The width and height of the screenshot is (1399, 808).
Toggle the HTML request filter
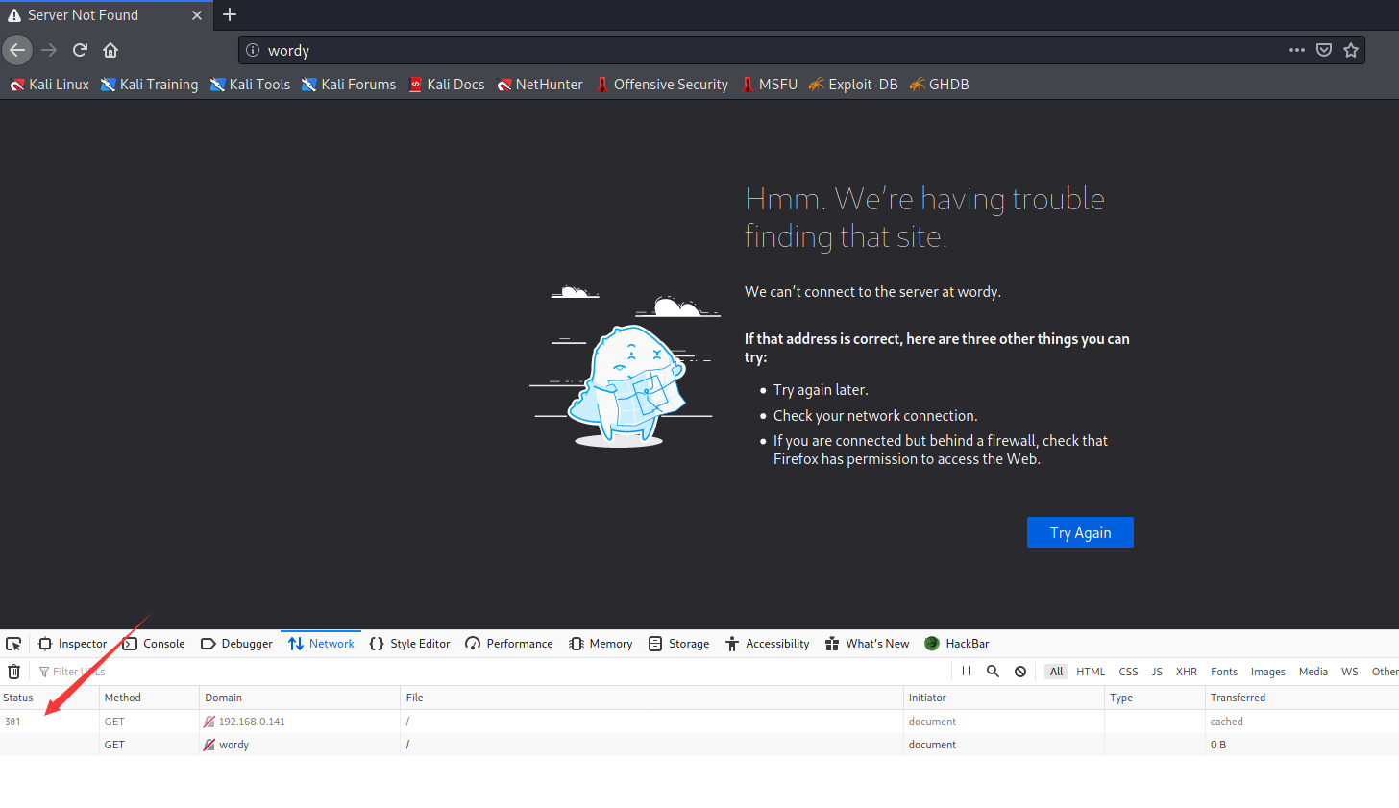[x=1091, y=672]
